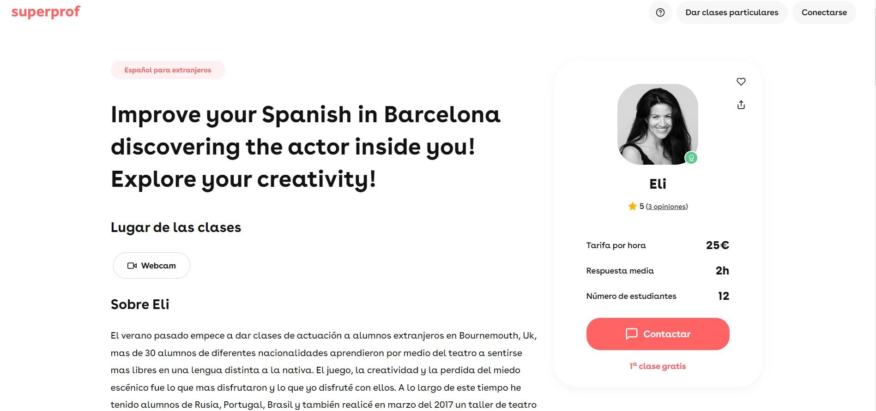Click the webcam camera icon
Image resolution: width=876 pixels, height=411 pixels.
[x=133, y=265]
